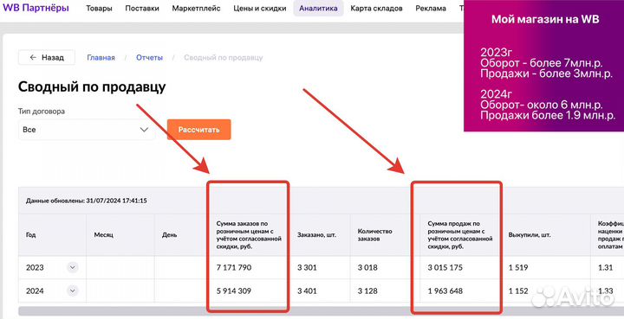Select the cell value 7 171 790
Screen dimensions: 624x319
[x=234, y=267]
